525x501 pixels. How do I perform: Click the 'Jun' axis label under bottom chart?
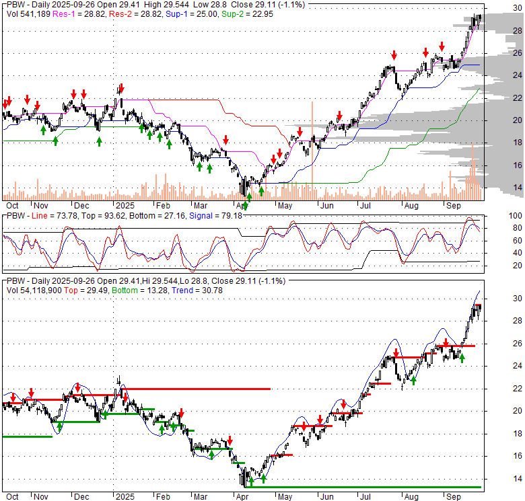click(x=327, y=497)
